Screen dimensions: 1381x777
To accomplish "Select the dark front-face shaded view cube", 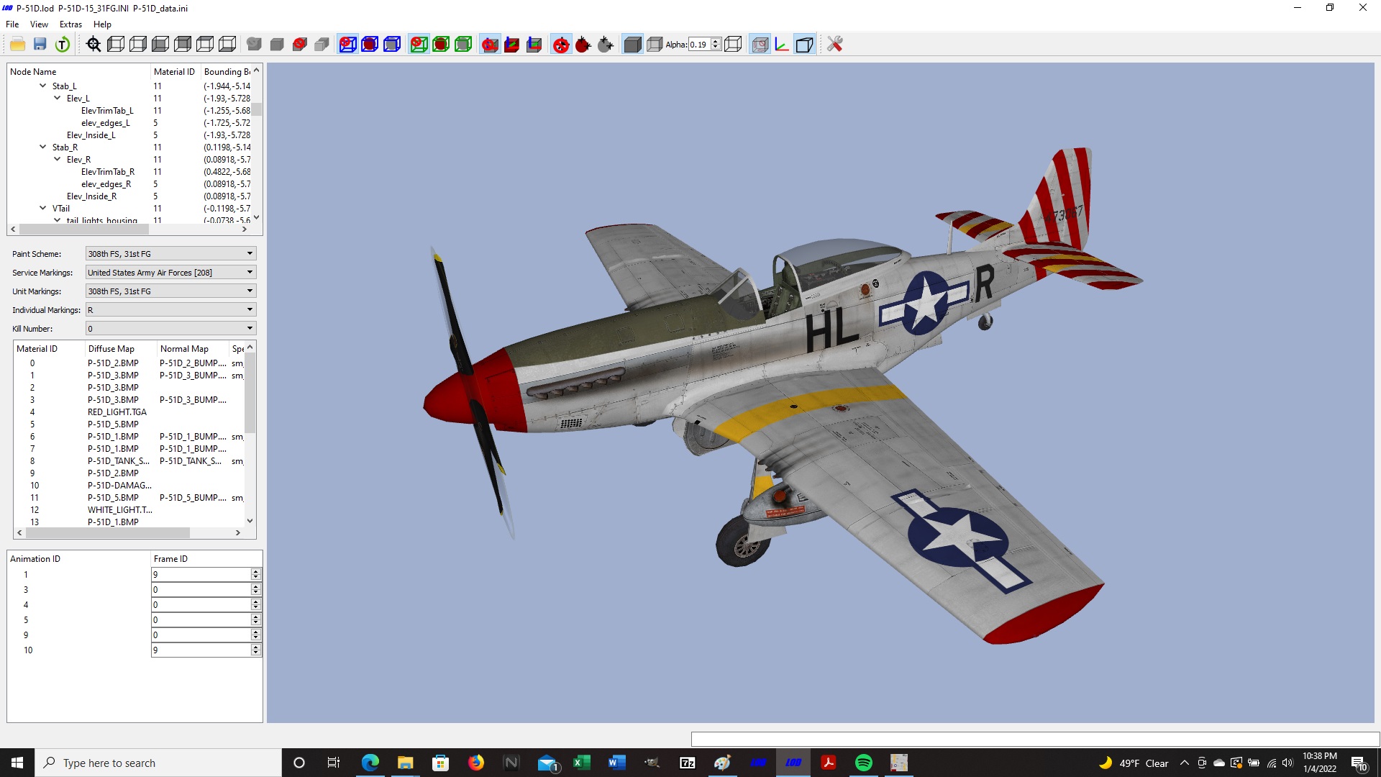I will coord(183,45).
